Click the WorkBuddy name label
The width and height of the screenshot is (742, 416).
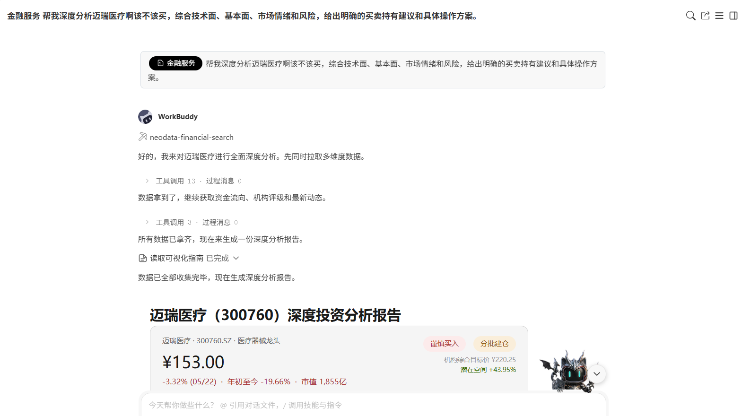pyautogui.click(x=178, y=117)
